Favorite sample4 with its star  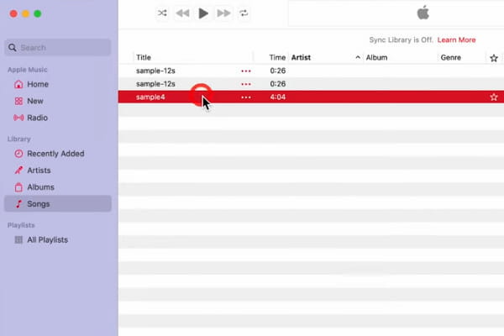pyautogui.click(x=494, y=97)
